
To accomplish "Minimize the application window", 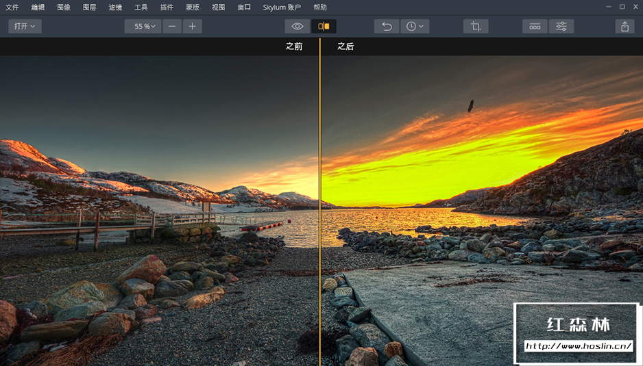I will click(609, 7).
